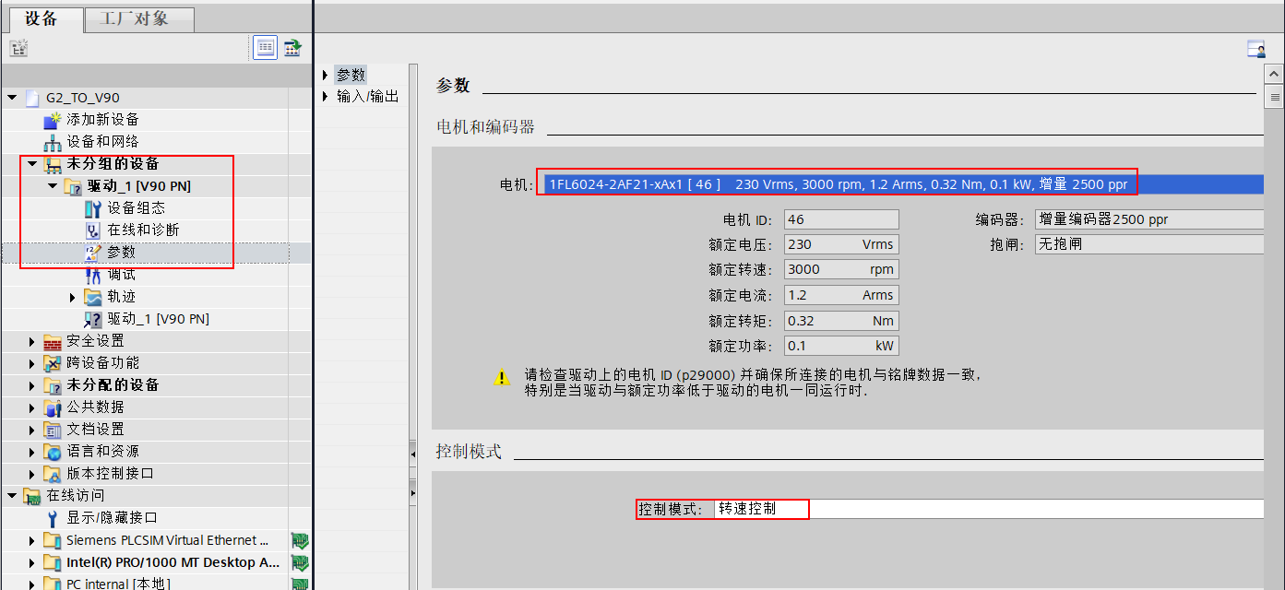Click the detail view table icon above project tree
This screenshot has width=1285, height=590.
pyautogui.click(x=265, y=47)
